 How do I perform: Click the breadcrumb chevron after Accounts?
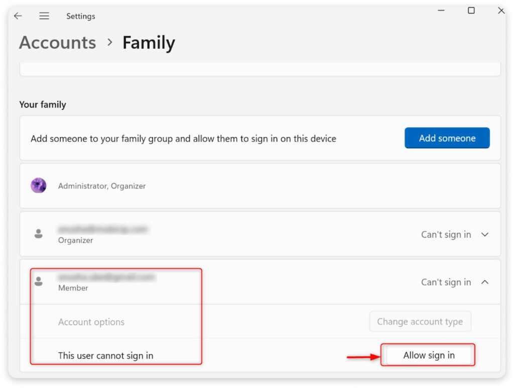[x=110, y=43]
